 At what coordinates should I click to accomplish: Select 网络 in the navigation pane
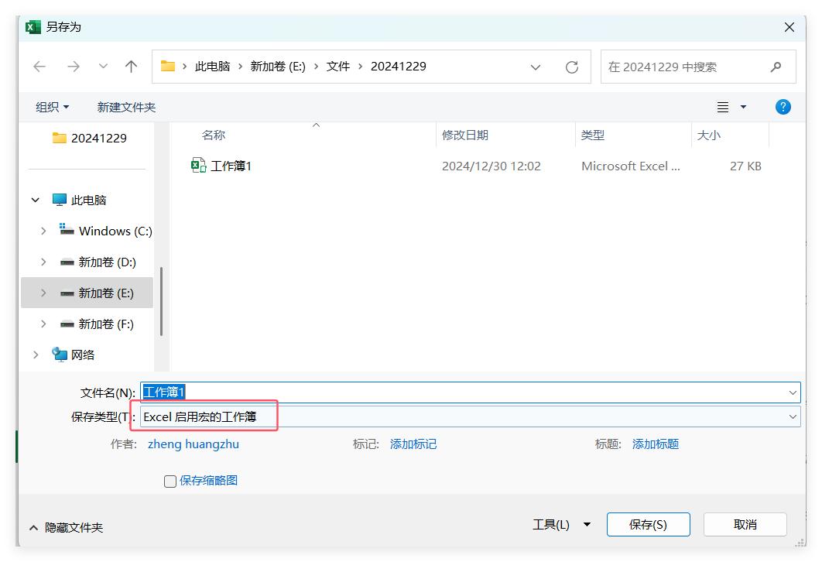point(73,355)
